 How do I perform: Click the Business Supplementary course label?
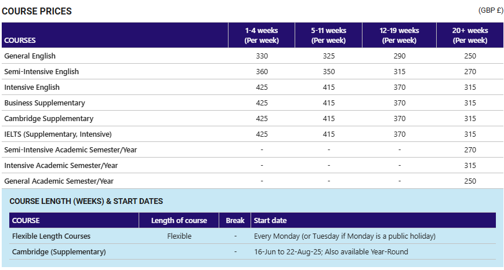click(x=45, y=103)
